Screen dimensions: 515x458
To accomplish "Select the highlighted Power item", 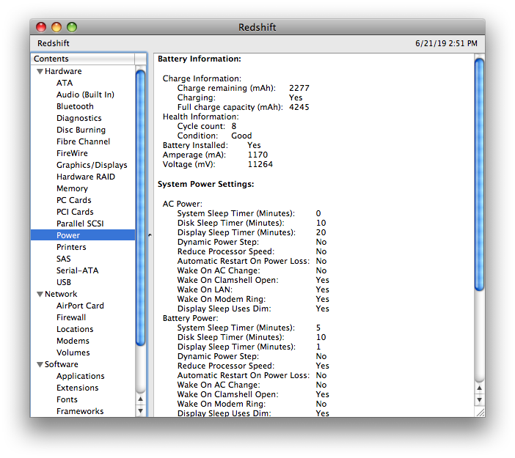I will coord(83,235).
